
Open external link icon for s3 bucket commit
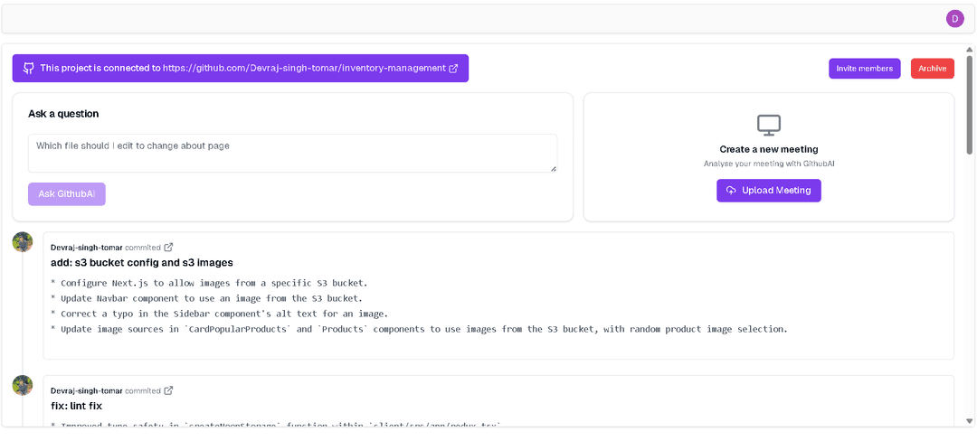[x=168, y=248]
